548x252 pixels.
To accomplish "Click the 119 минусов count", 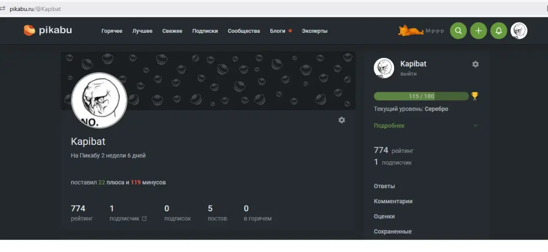I will click(148, 182).
